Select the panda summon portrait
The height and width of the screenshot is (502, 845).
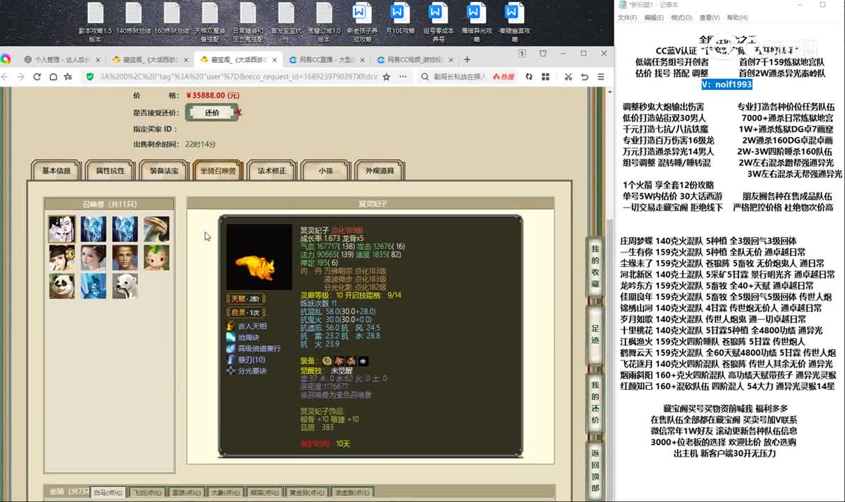pos(62,286)
